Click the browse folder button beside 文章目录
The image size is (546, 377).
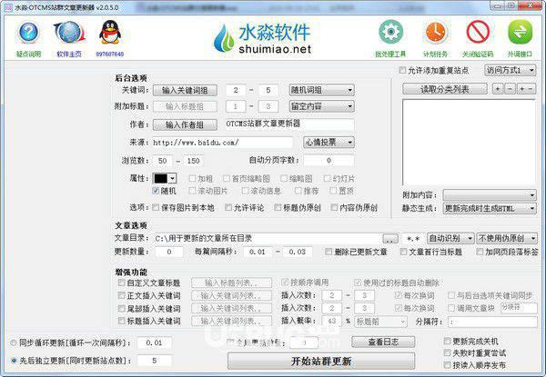pyautogui.click(x=390, y=239)
